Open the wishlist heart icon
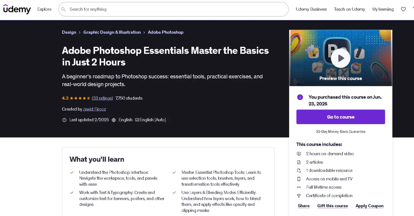Screen dimensions: 414x216 [403, 9]
